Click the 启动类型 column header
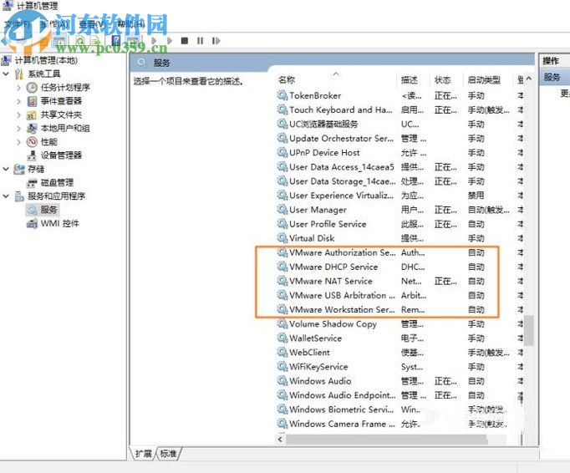The width and height of the screenshot is (570, 473). tap(484, 79)
